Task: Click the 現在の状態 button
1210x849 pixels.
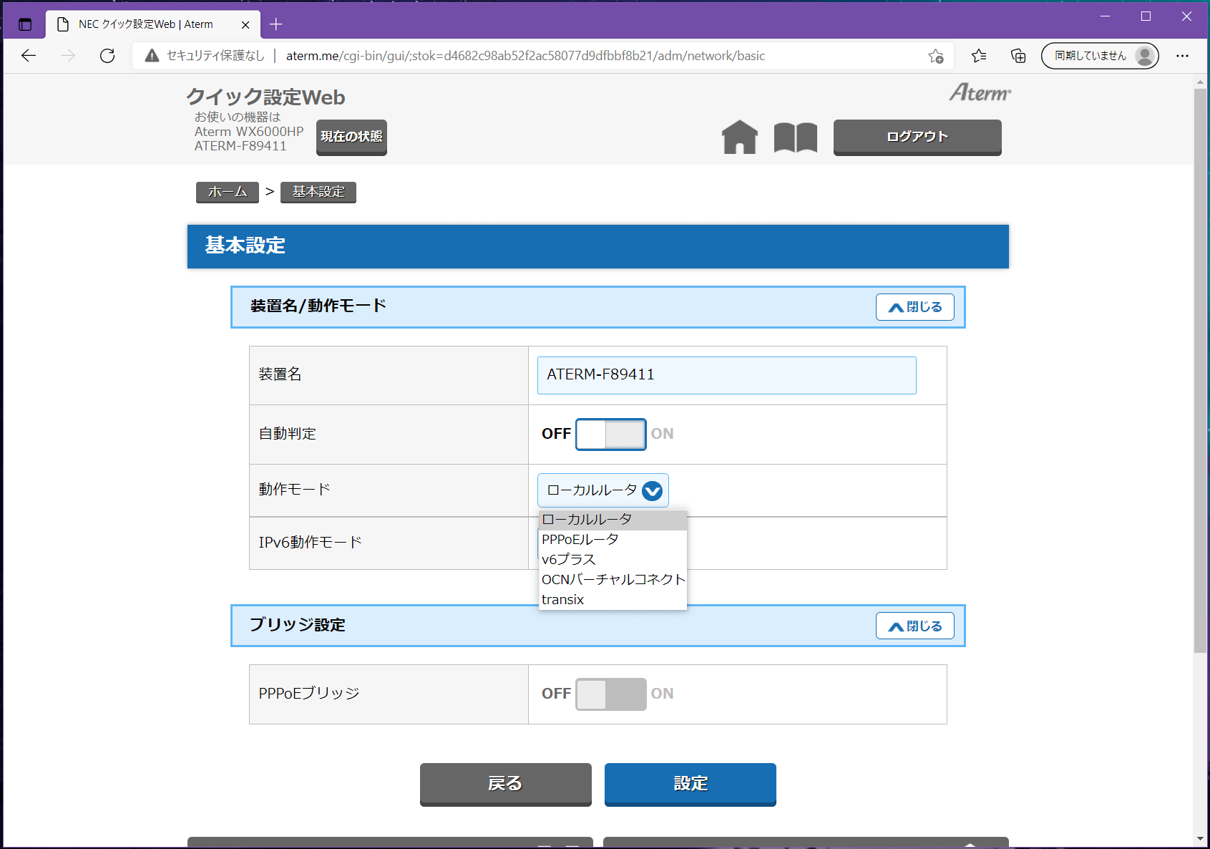Action: click(x=351, y=137)
